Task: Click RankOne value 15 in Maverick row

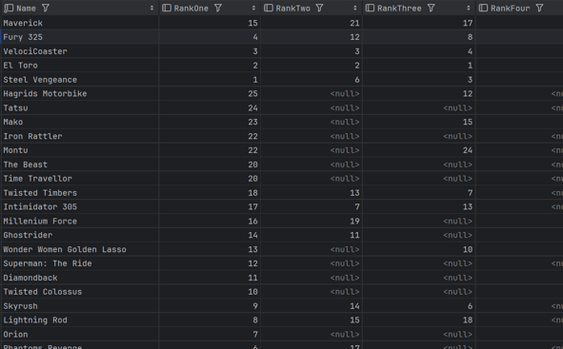Action: [x=252, y=23]
